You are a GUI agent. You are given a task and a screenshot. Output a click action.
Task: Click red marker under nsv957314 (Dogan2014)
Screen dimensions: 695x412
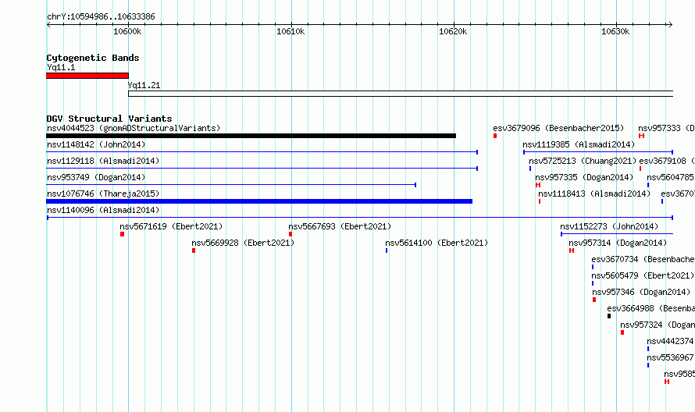[x=572, y=250]
